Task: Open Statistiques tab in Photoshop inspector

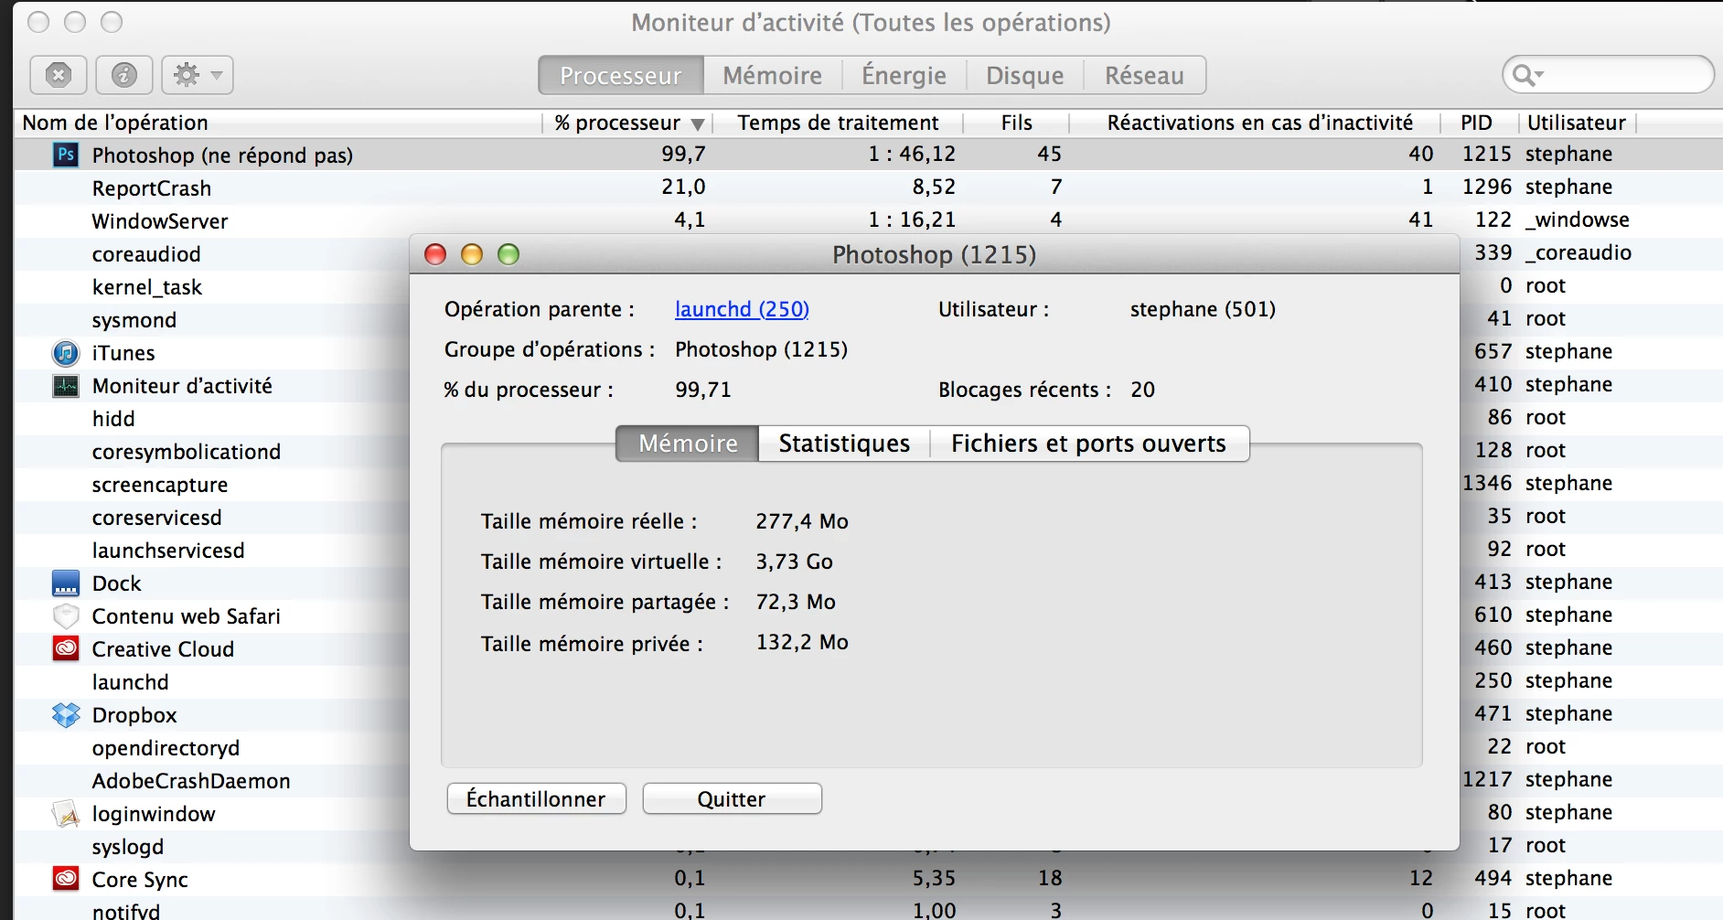Action: [x=844, y=444]
